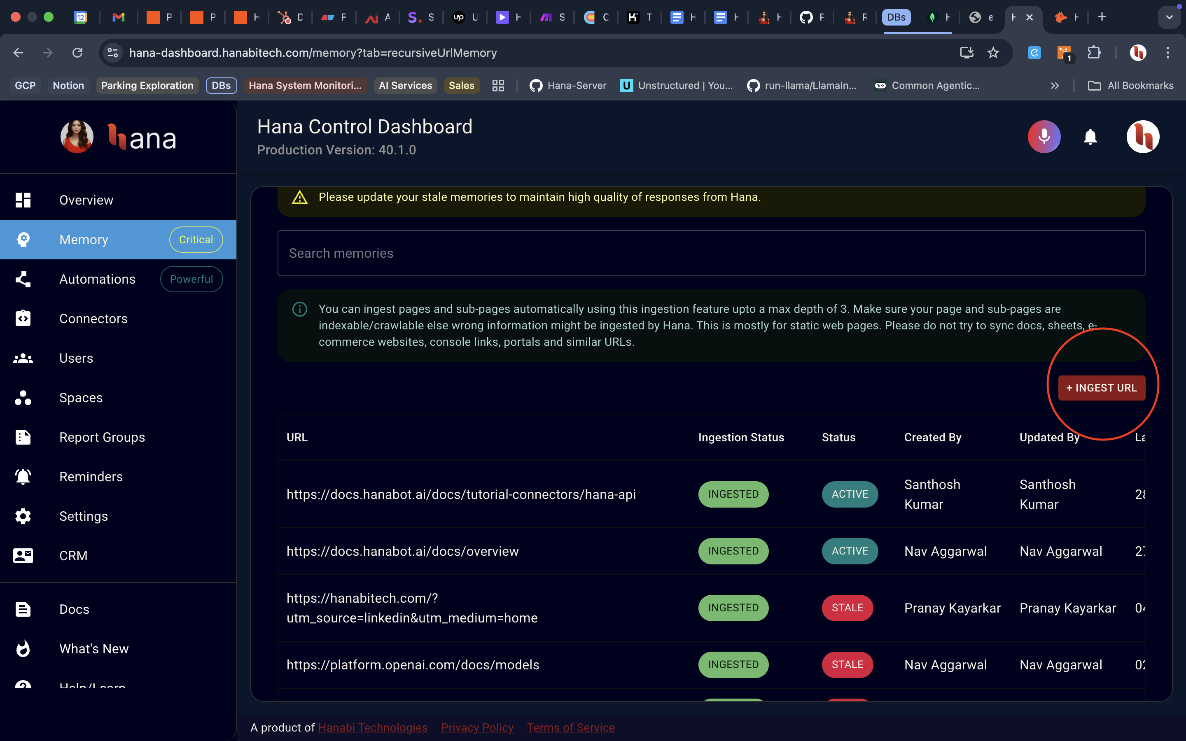This screenshot has width=1186, height=741.
Task: Click the Memory head icon in sidebar
Action: (23, 239)
